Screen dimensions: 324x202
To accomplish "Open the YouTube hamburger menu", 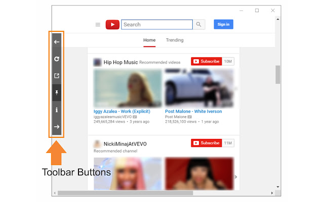I will [98, 25].
